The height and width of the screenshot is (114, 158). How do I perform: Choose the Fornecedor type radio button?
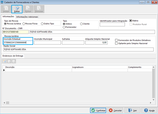pyautogui.click(x=70, y=27)
